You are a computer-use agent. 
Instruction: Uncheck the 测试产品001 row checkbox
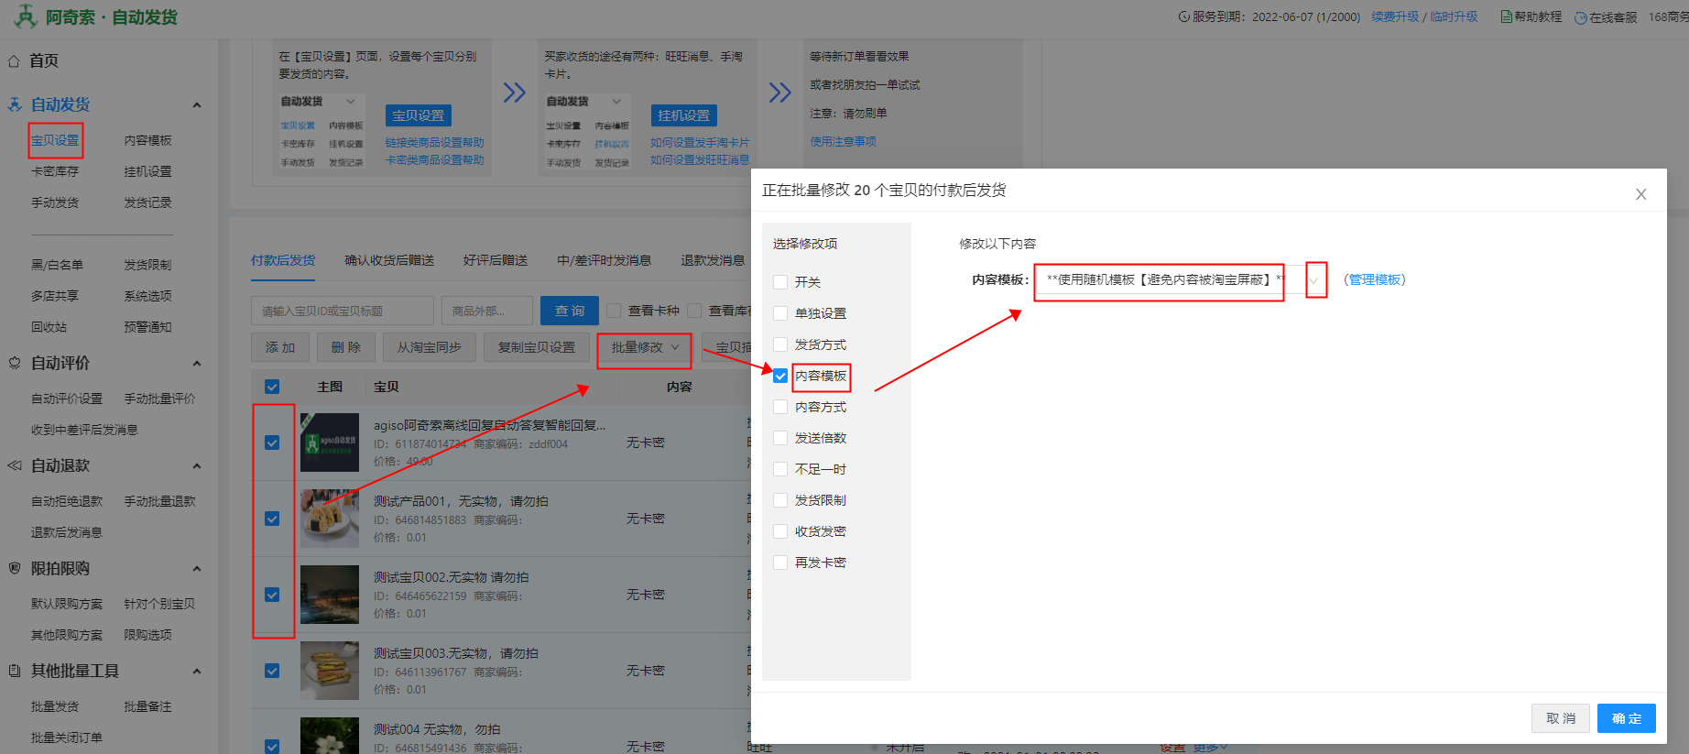click(x=272, y=519)
